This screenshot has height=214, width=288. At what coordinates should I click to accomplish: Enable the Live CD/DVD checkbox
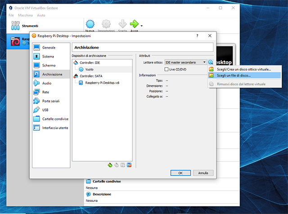coord(167,69)
